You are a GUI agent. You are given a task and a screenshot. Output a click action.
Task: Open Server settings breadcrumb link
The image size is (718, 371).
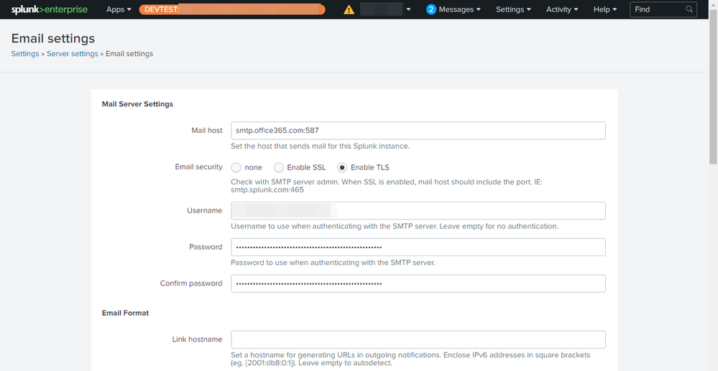pos(72,54)
